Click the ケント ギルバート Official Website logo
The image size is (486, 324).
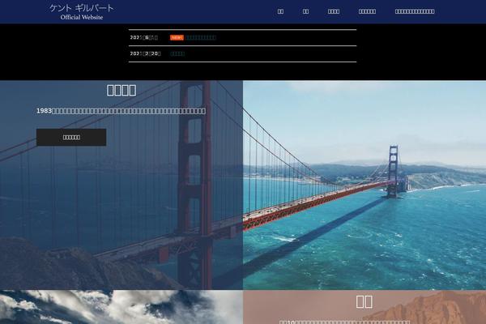pos(82,12)
